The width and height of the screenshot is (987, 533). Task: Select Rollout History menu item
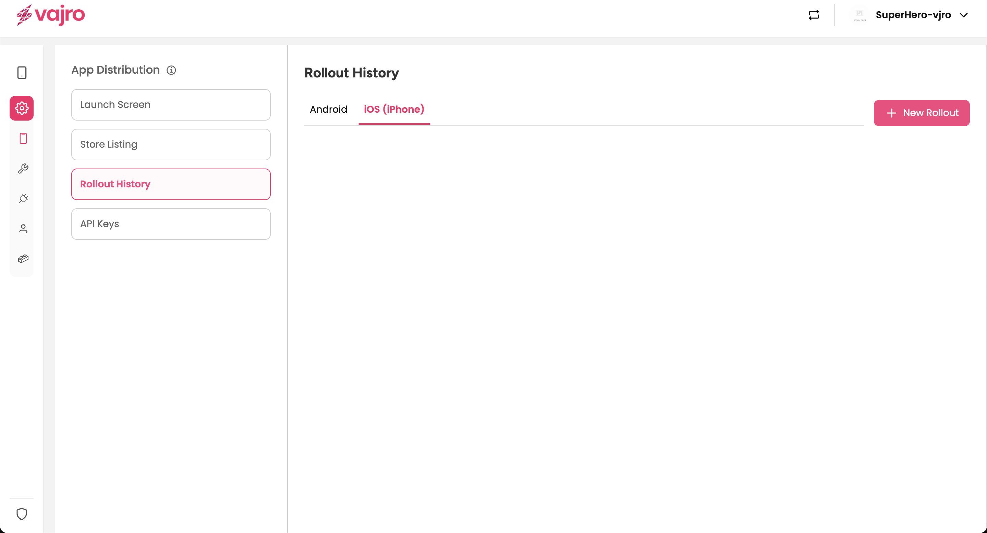(171, 184)
